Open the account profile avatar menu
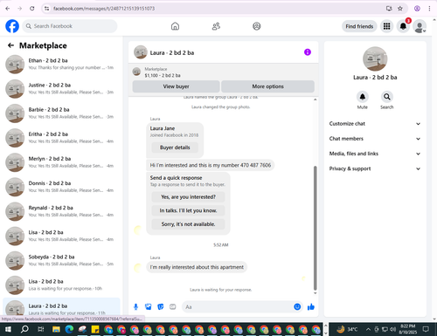 click(420, 26)
